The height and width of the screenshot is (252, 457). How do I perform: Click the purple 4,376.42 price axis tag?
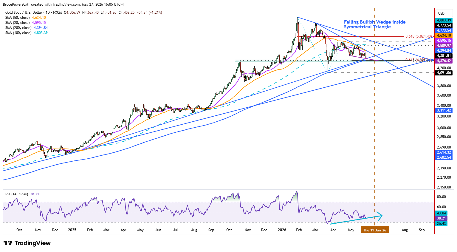(x=444, y=61)
